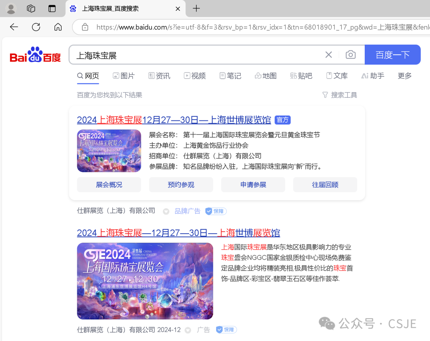Open the feedback arrow next to 品牌广告
The image size is (430, 341).
[166, 211]
